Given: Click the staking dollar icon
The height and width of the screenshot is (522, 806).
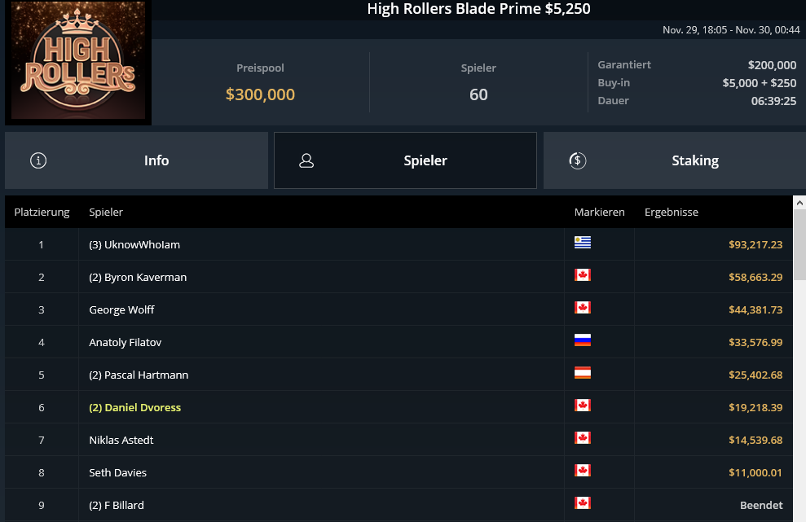Looking at the screenshot, I should [577, 160].
